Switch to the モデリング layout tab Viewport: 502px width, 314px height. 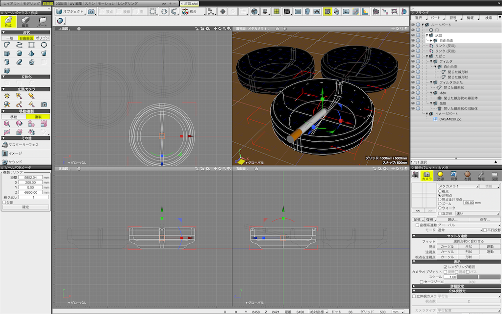pos(32,3)
